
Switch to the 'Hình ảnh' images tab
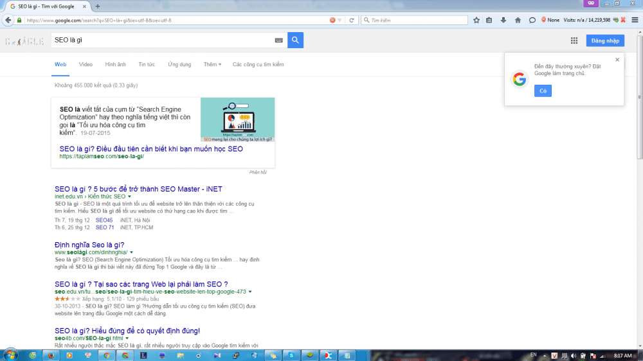(x=115, y=64)
